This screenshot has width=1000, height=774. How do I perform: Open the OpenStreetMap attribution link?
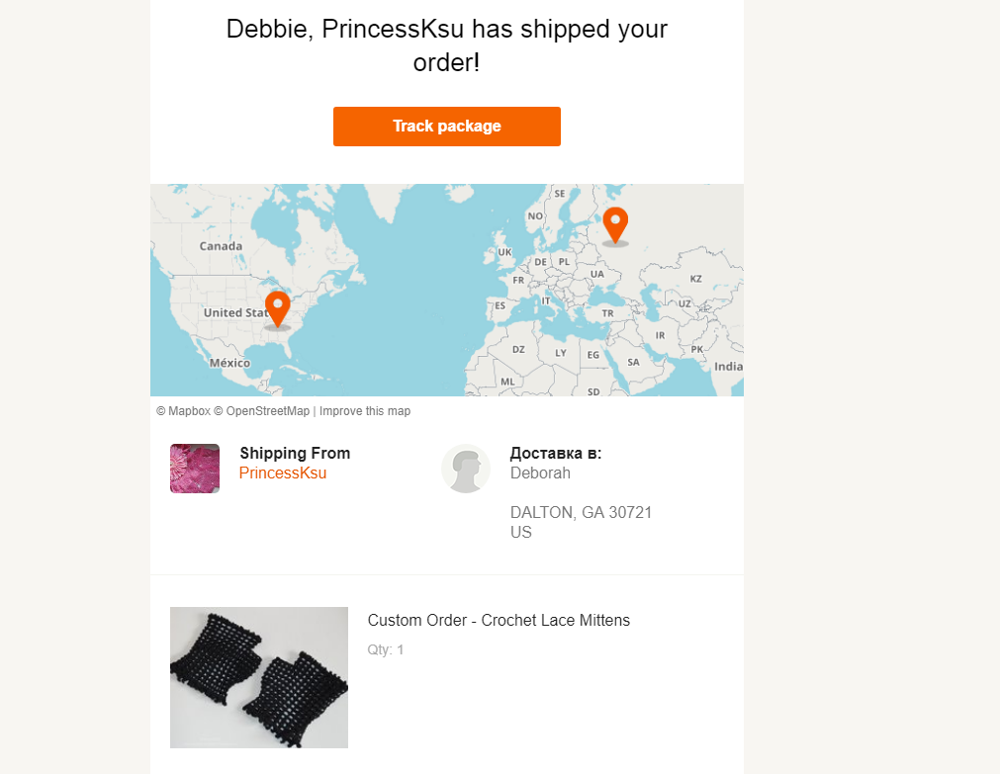pyautogui.click(x=261, y=411)
